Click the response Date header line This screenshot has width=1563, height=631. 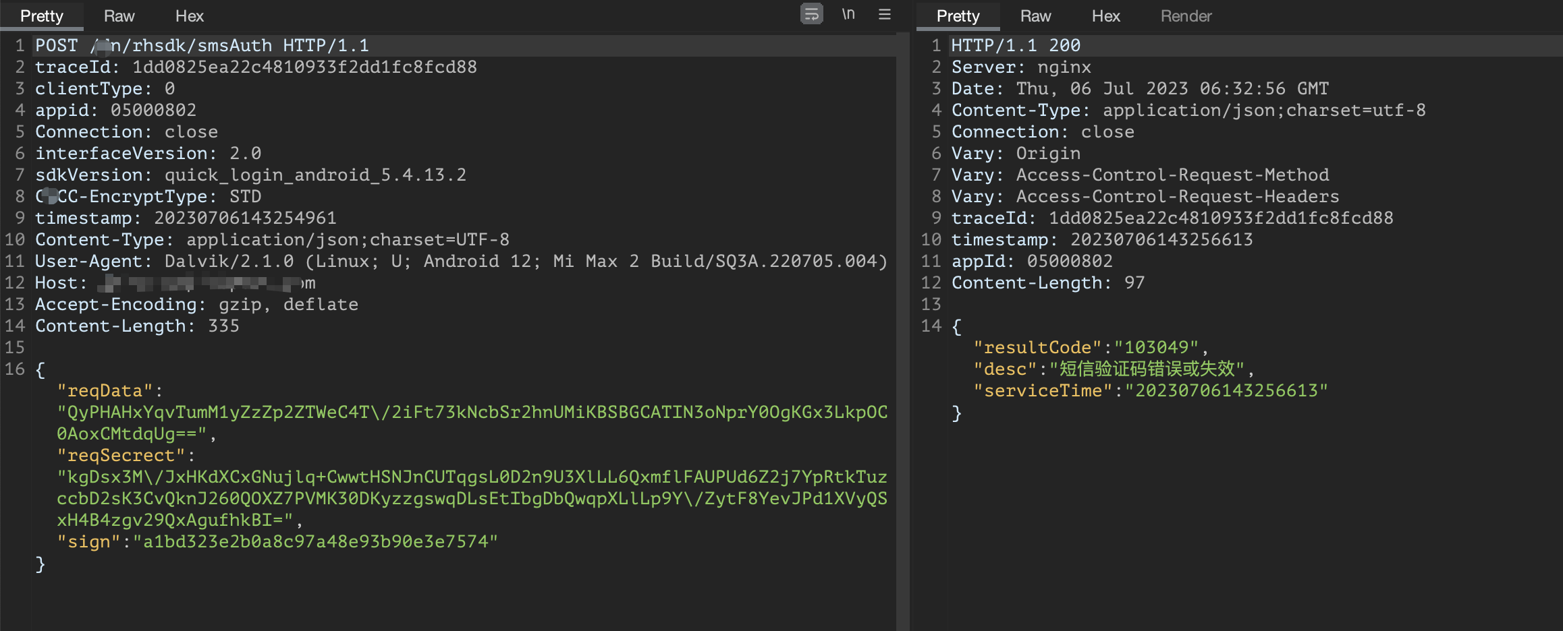[x=1140, y=89]
